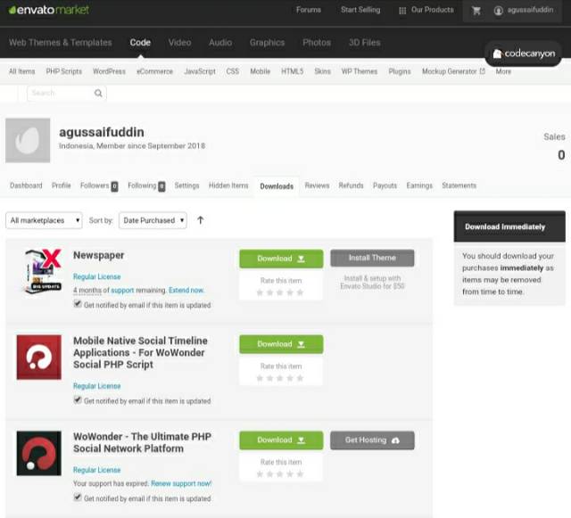Open the Profile tab
The width and height of the screenshot is (571, 518).
click(x=62, y=185)
